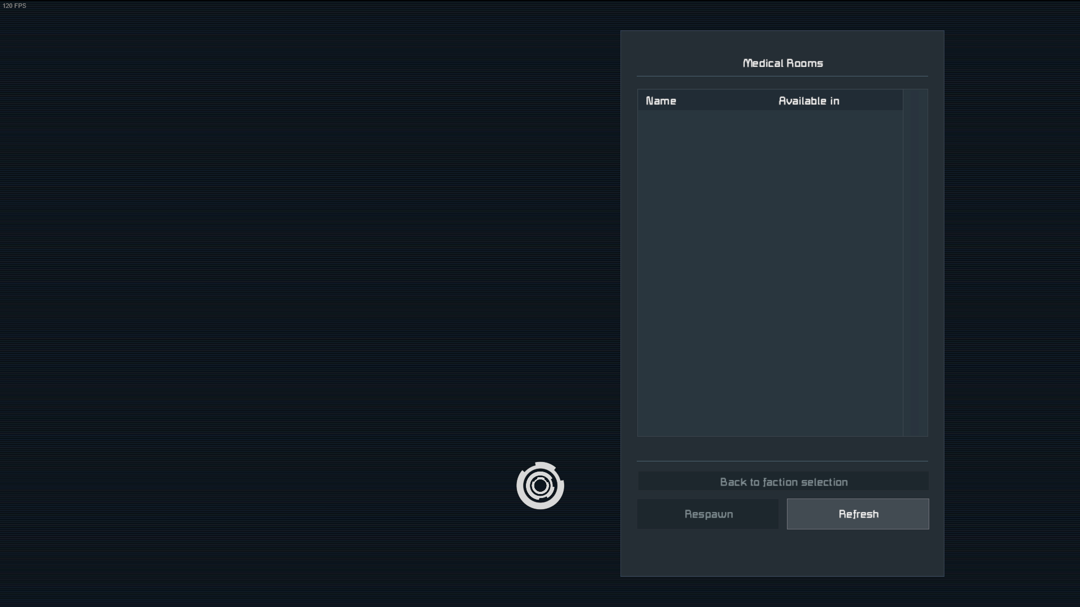The image size is (1080, 607).
Task: Click bottom end of list scrollbar
Action: click(915, 430)
